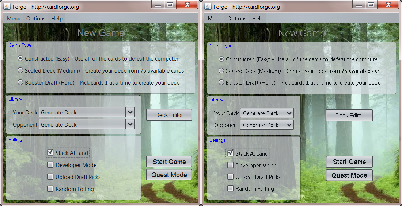This screenshot has height=206, width=402.
Task: Open the Options menu in left window
Action: coord(36,19)
